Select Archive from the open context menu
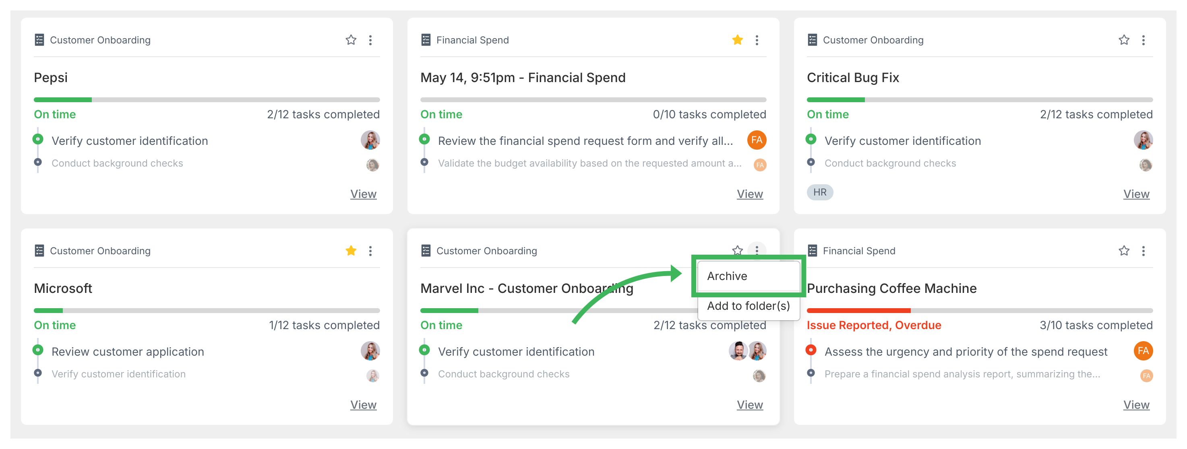The width and height of the screenshot is (1187, 449). coord(727,276)
